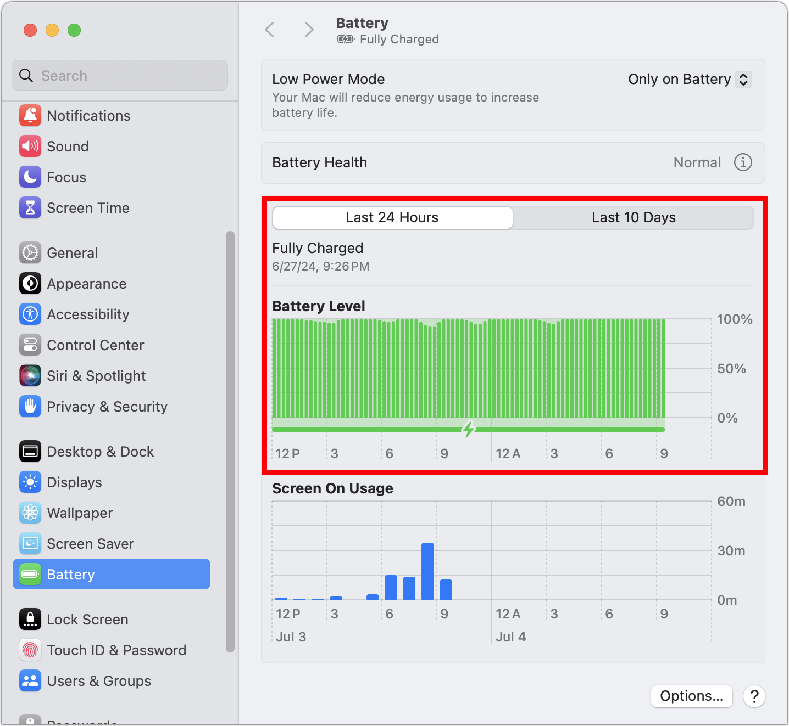Open the Options… menu
Viewport: 789px width, 726px height.
coord(691,696)
